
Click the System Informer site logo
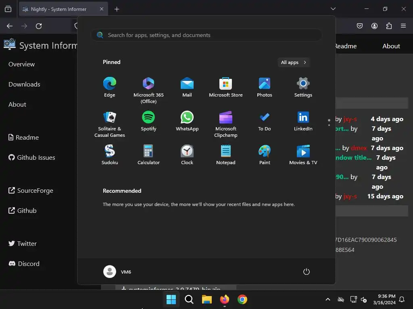click(x=10, y=44)
